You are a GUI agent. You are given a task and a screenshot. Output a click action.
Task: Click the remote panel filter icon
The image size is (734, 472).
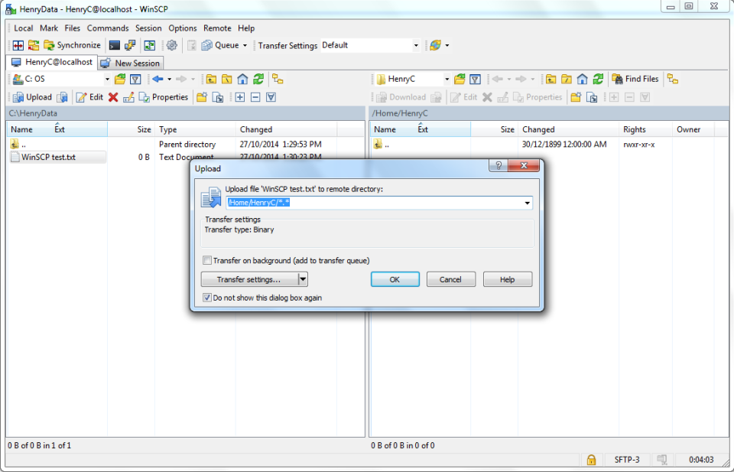pos(475,79)
